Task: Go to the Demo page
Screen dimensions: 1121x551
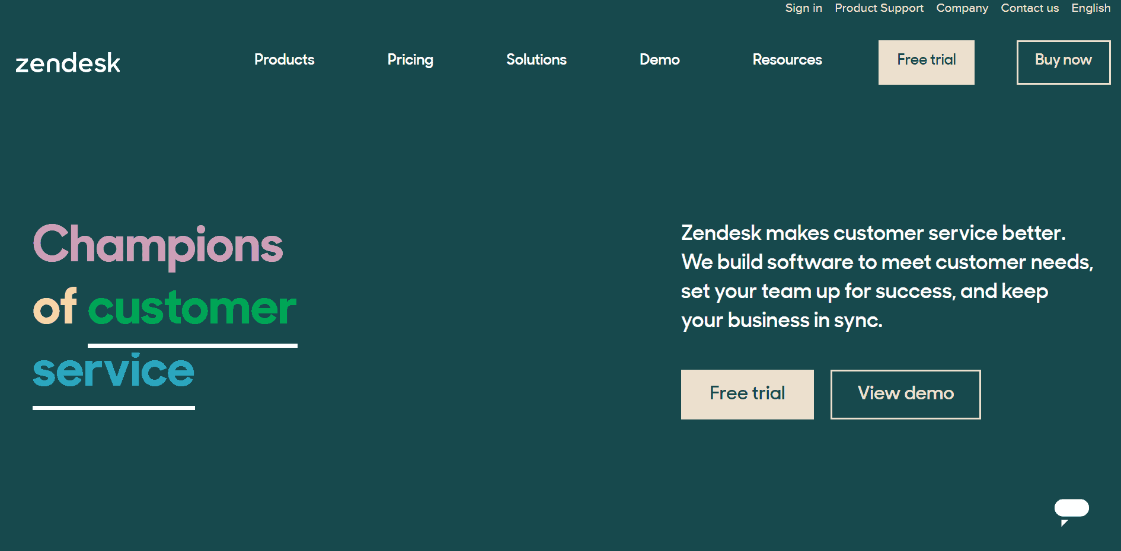Action: tap(660, 60)
